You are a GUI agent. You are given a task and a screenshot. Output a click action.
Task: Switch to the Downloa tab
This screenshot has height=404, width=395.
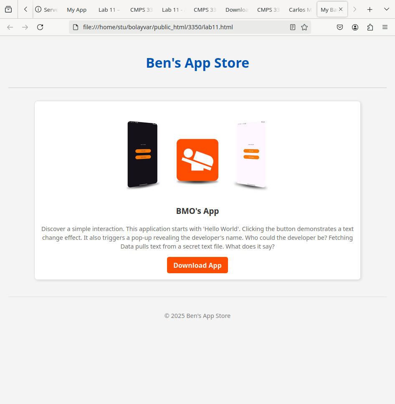(236, 10)
